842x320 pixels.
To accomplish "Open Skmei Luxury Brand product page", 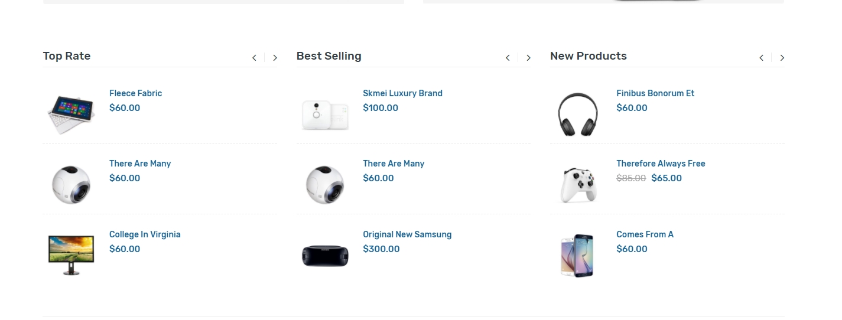I will (x=402, y=93).
